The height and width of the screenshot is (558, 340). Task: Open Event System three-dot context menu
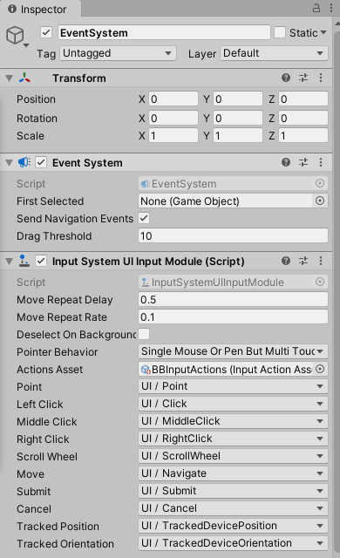(321, 163)
